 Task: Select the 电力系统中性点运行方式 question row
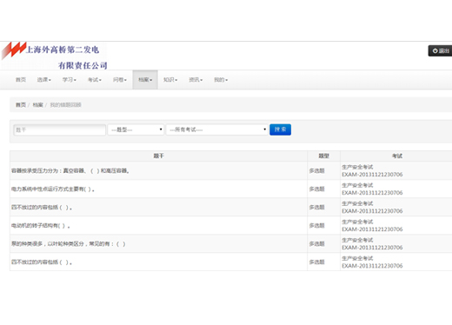pyautogui.click(x=231, y=189)
